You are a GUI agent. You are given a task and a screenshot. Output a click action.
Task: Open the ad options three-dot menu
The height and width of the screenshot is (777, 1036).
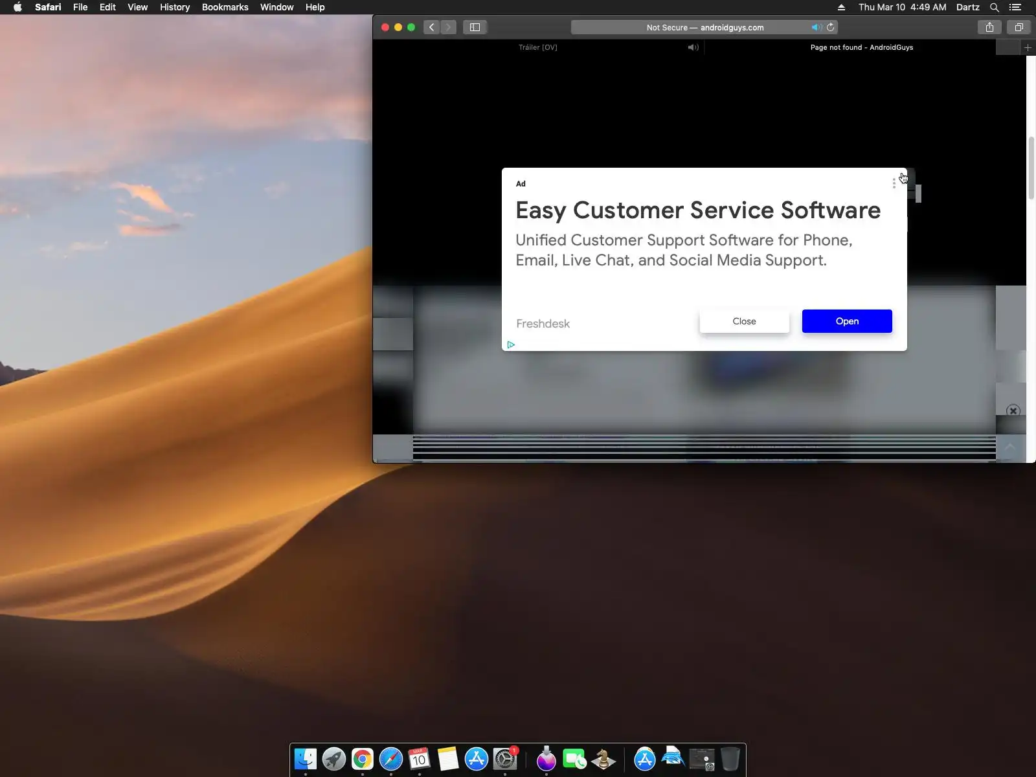pyautogui.click(x=894, y=184)
